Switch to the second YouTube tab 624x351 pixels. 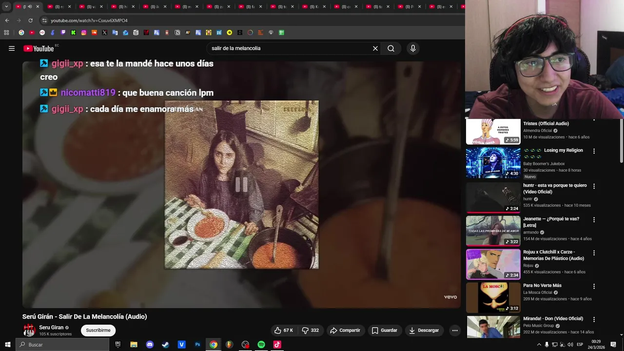pos(59,6)
